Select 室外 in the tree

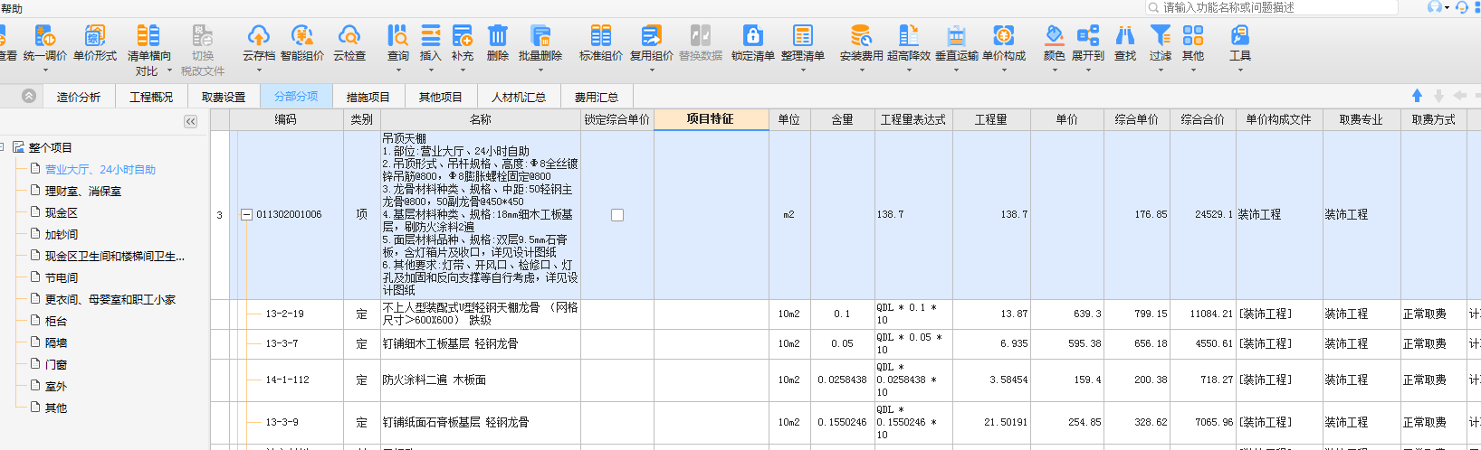click(56, 386)
